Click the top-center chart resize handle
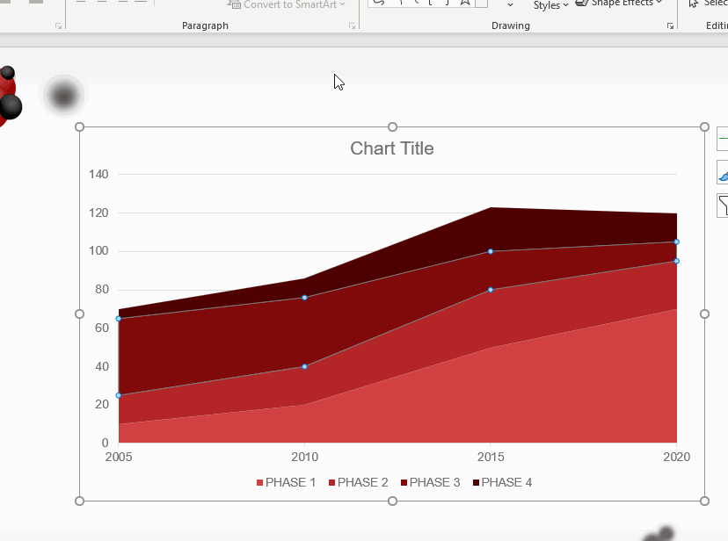 point(392,127)
